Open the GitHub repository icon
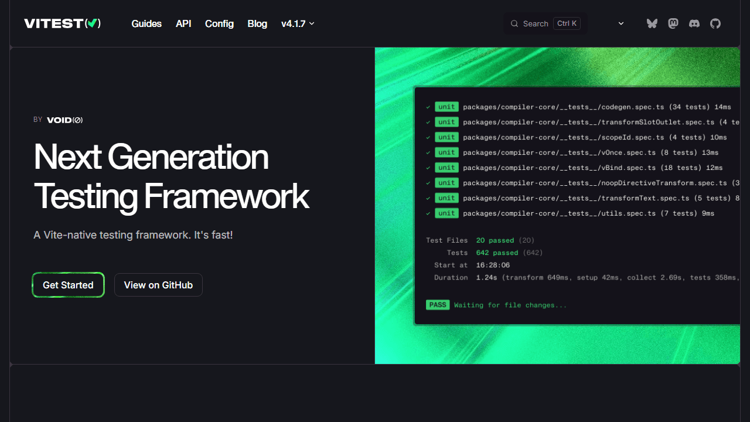The width and height of the screenshot is (750, 422). [715, 23]
